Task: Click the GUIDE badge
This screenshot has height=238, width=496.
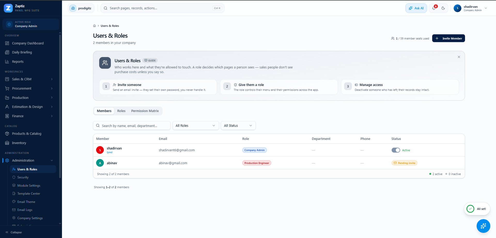Action: (x=150, y=60)
